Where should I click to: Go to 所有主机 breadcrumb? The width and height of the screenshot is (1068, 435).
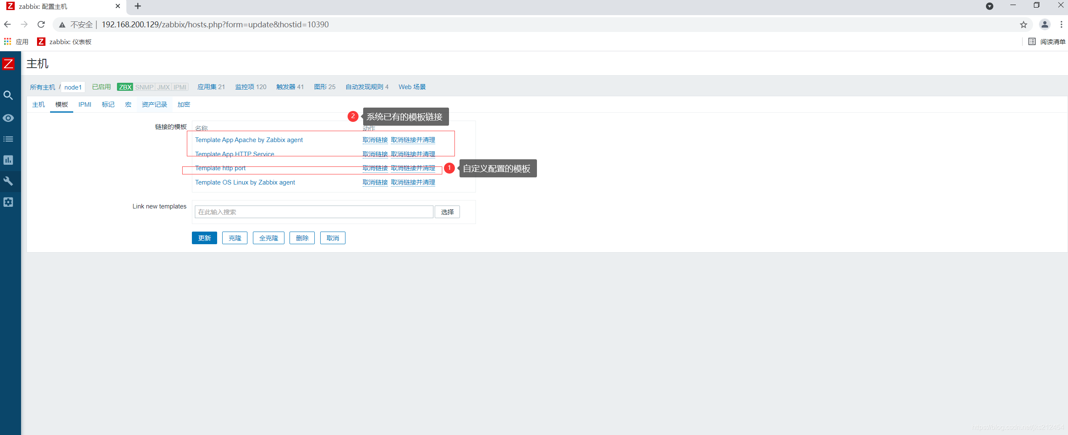[x=43, y=87]
